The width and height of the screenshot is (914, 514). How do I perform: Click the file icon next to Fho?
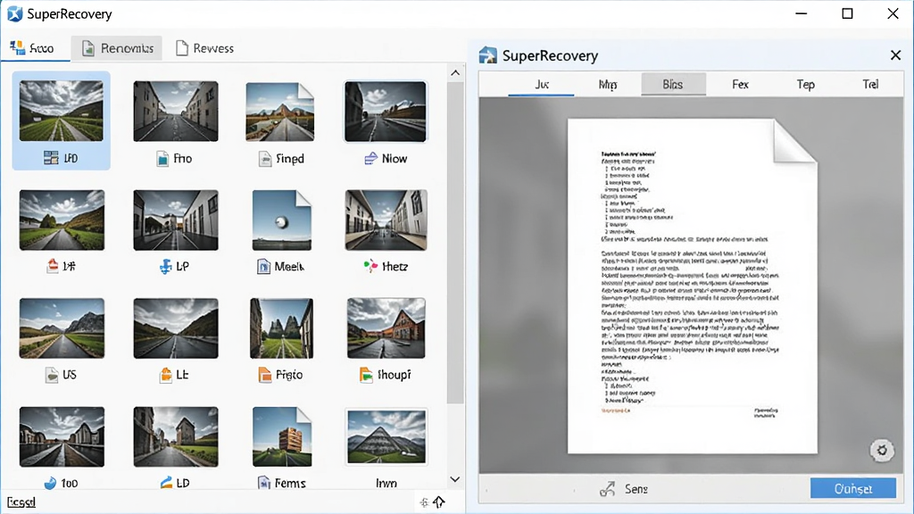click(162, 159)
